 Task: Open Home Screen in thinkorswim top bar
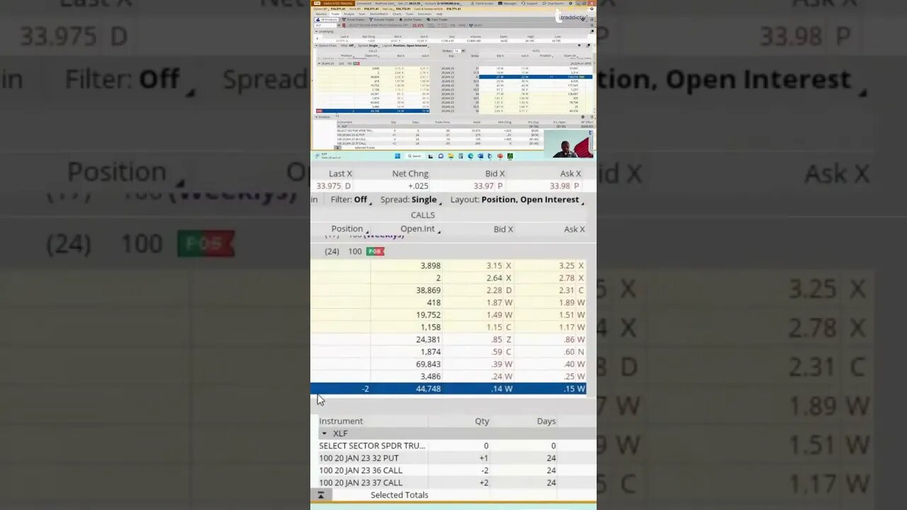(x=483, y=4)
